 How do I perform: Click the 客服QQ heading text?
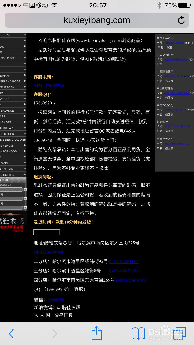pyautogui.click(x=42, y=95)
